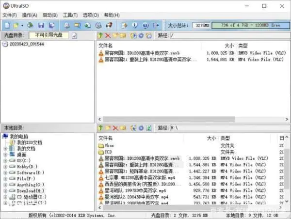
Task: Click the Open CD/DVD disc icon
Action: point(30,25)
